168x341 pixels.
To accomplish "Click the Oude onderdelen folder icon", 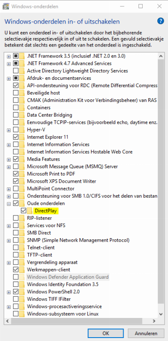I will [22, 203].
